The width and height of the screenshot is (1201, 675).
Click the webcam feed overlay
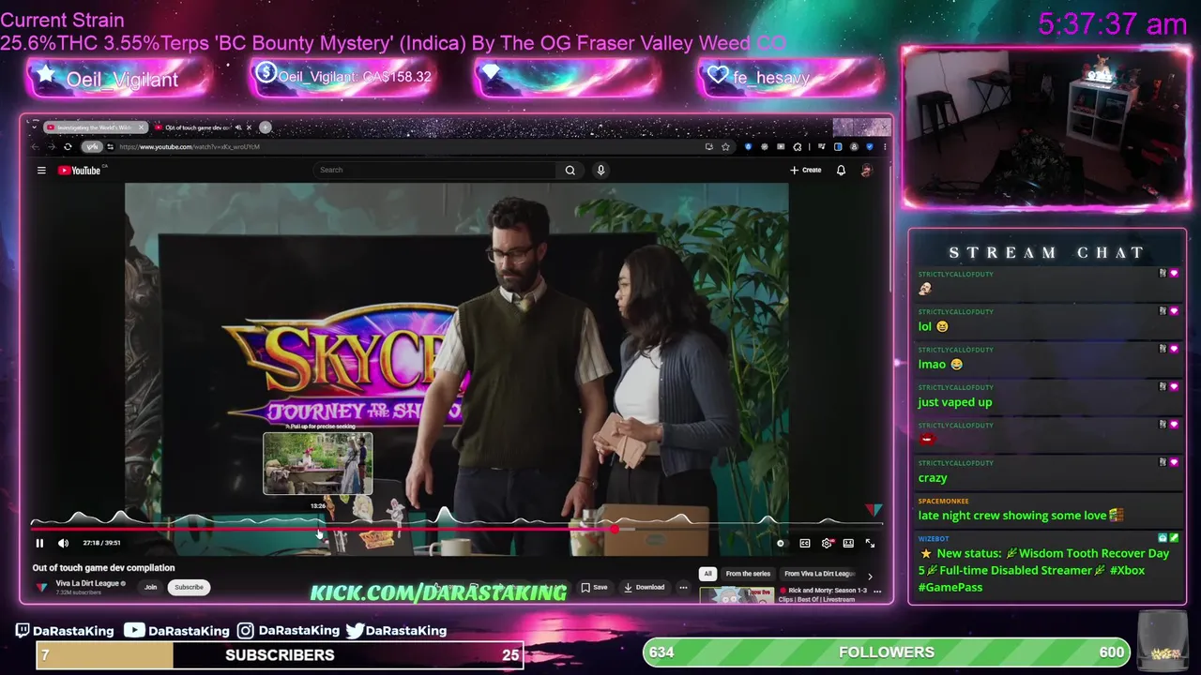click(x=1045, y=127)
